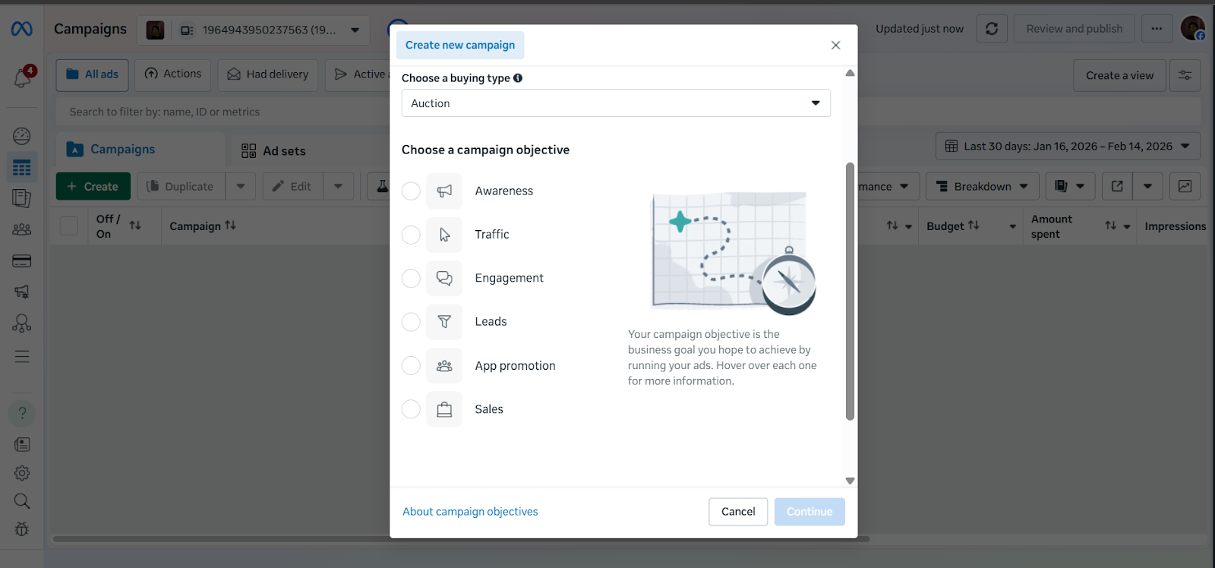
Task: Open the column filter settings icon
Action: click(x=1185, y=75)
